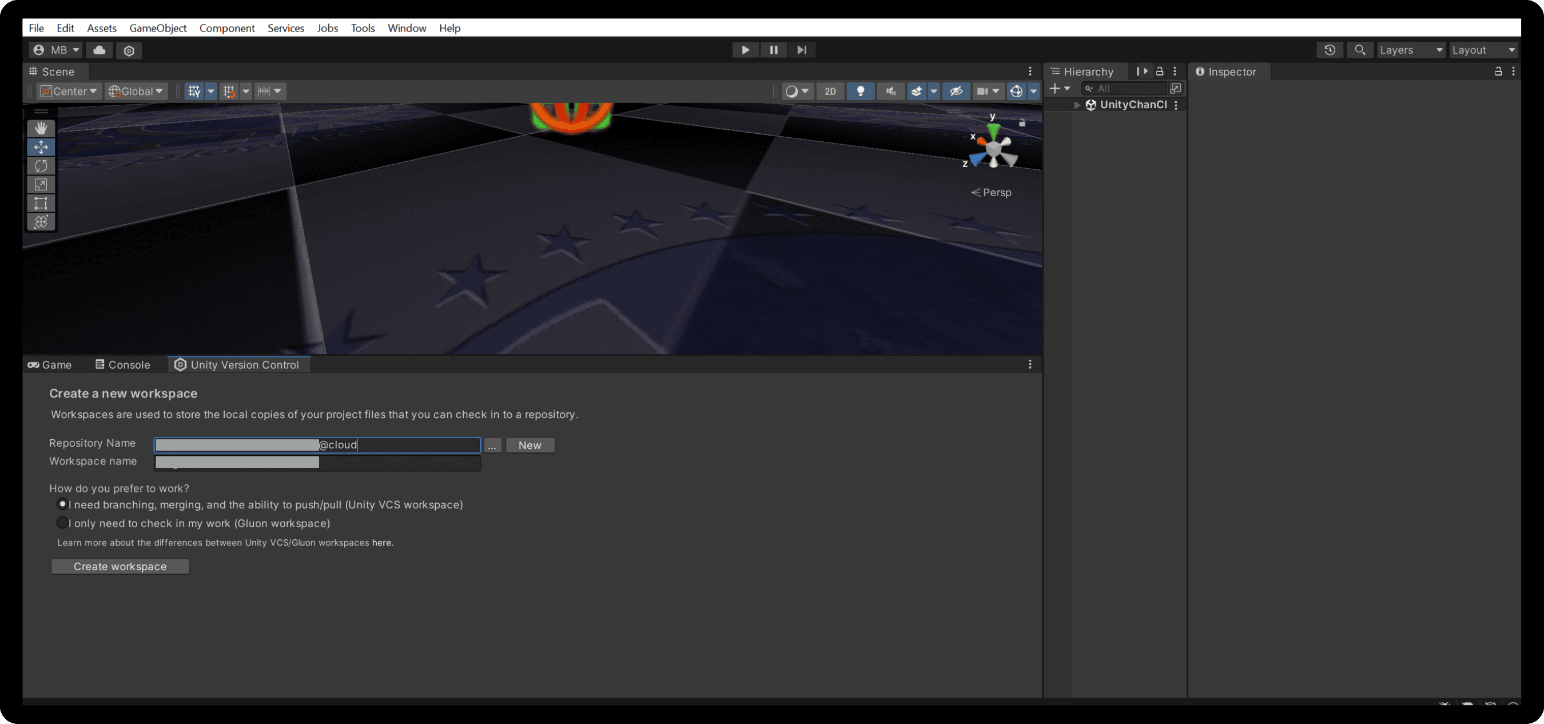The image size is (1544, 724).
Task: Click the Repository Name input field
Action: (317, 444)
